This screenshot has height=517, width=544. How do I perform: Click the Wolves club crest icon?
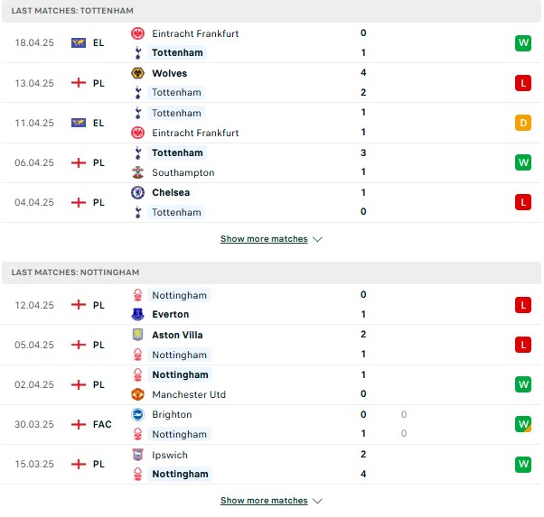pyautogui.click(x=137, y=73)
